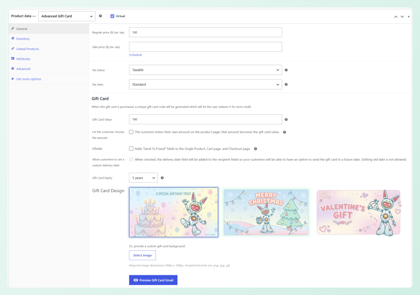
Task: Click the Schedule sale price link
Action: (x=135, y=55)
